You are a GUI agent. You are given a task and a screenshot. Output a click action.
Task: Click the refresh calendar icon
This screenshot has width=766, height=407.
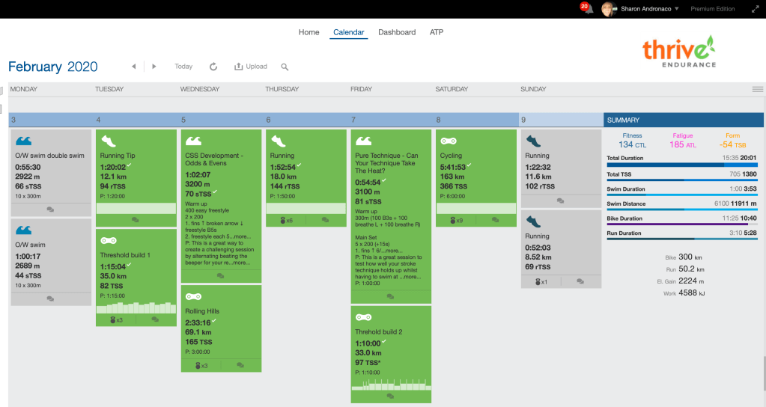click(x=213, y=67)
